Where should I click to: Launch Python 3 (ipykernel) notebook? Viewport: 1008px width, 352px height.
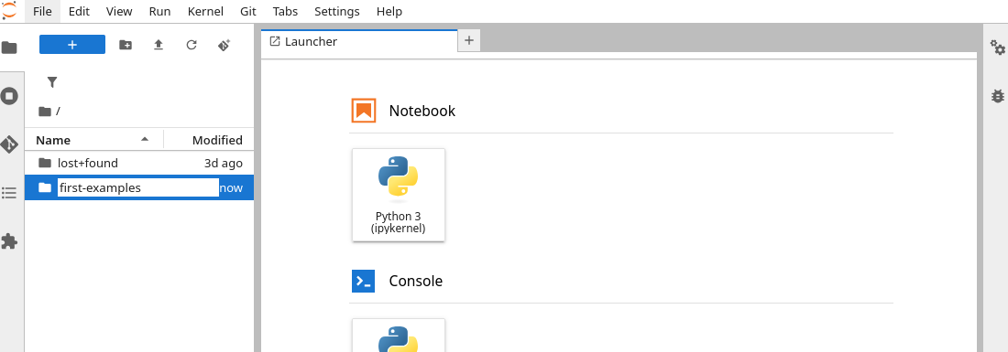click(399, 195)
